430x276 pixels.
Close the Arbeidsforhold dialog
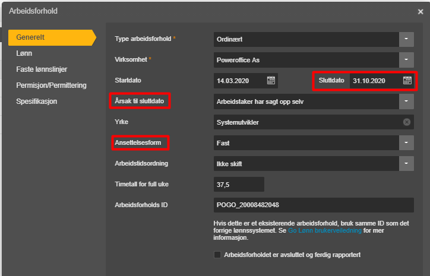(x=420, y=11)
